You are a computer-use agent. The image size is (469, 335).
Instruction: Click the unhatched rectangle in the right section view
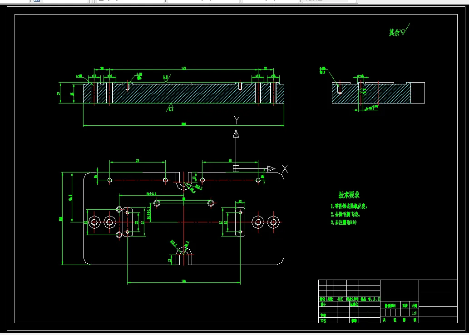tap(418, 93)
